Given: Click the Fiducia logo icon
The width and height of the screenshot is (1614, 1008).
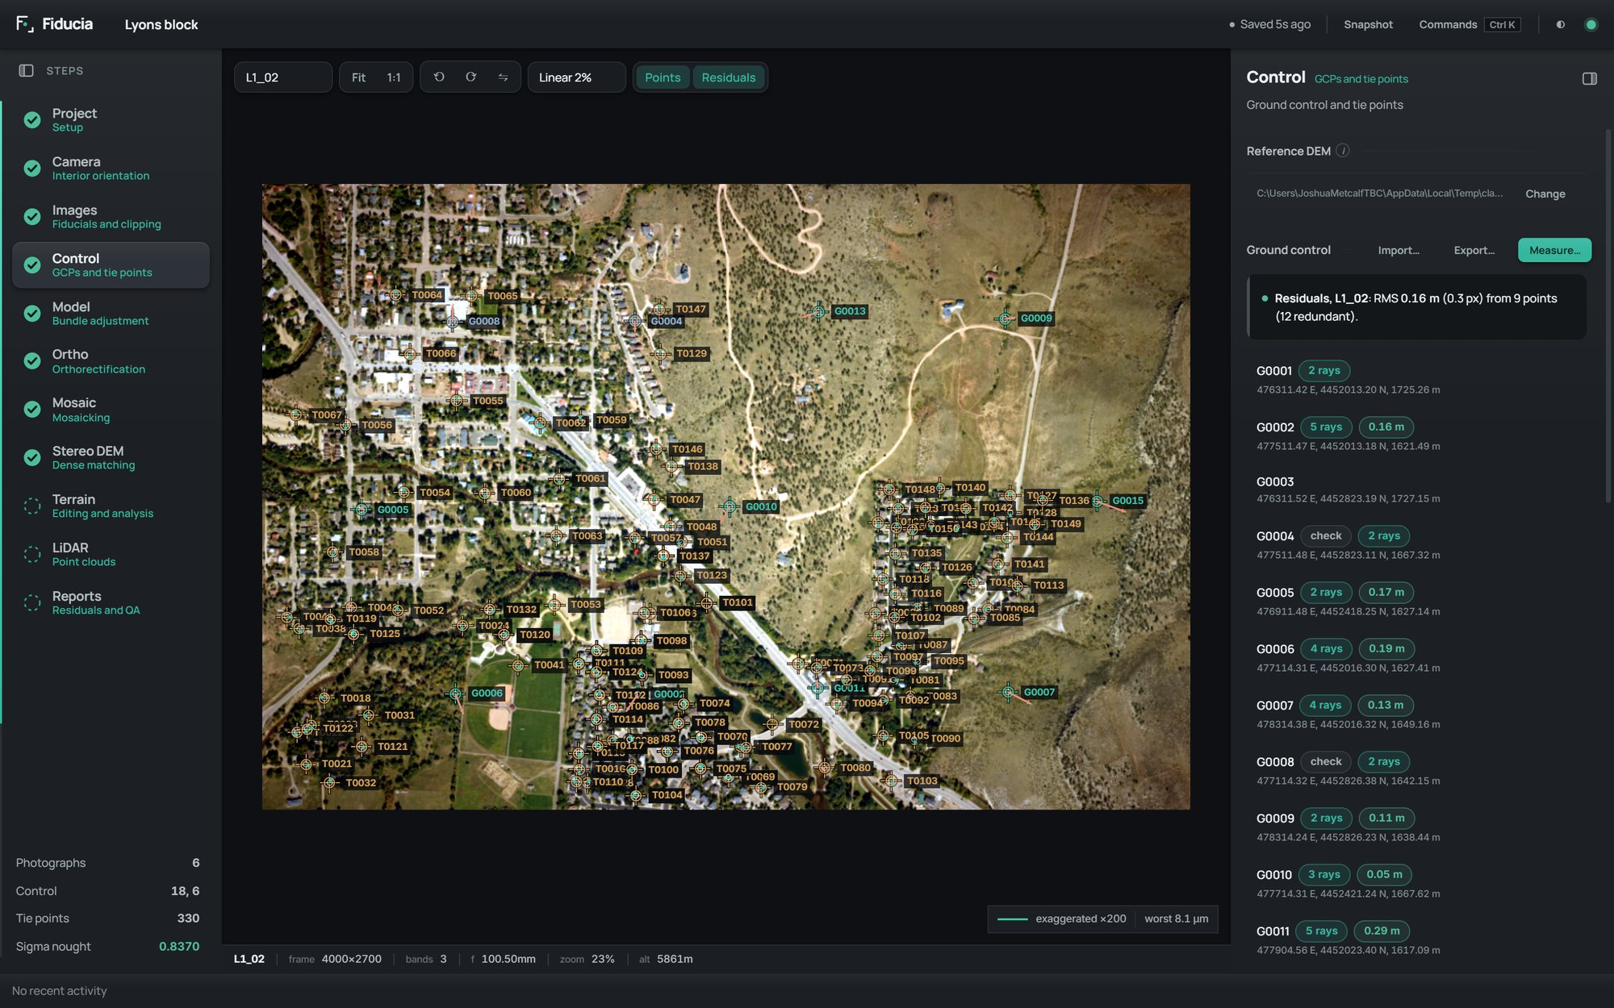Looking at the screenshot, I should tap(25, 24).
